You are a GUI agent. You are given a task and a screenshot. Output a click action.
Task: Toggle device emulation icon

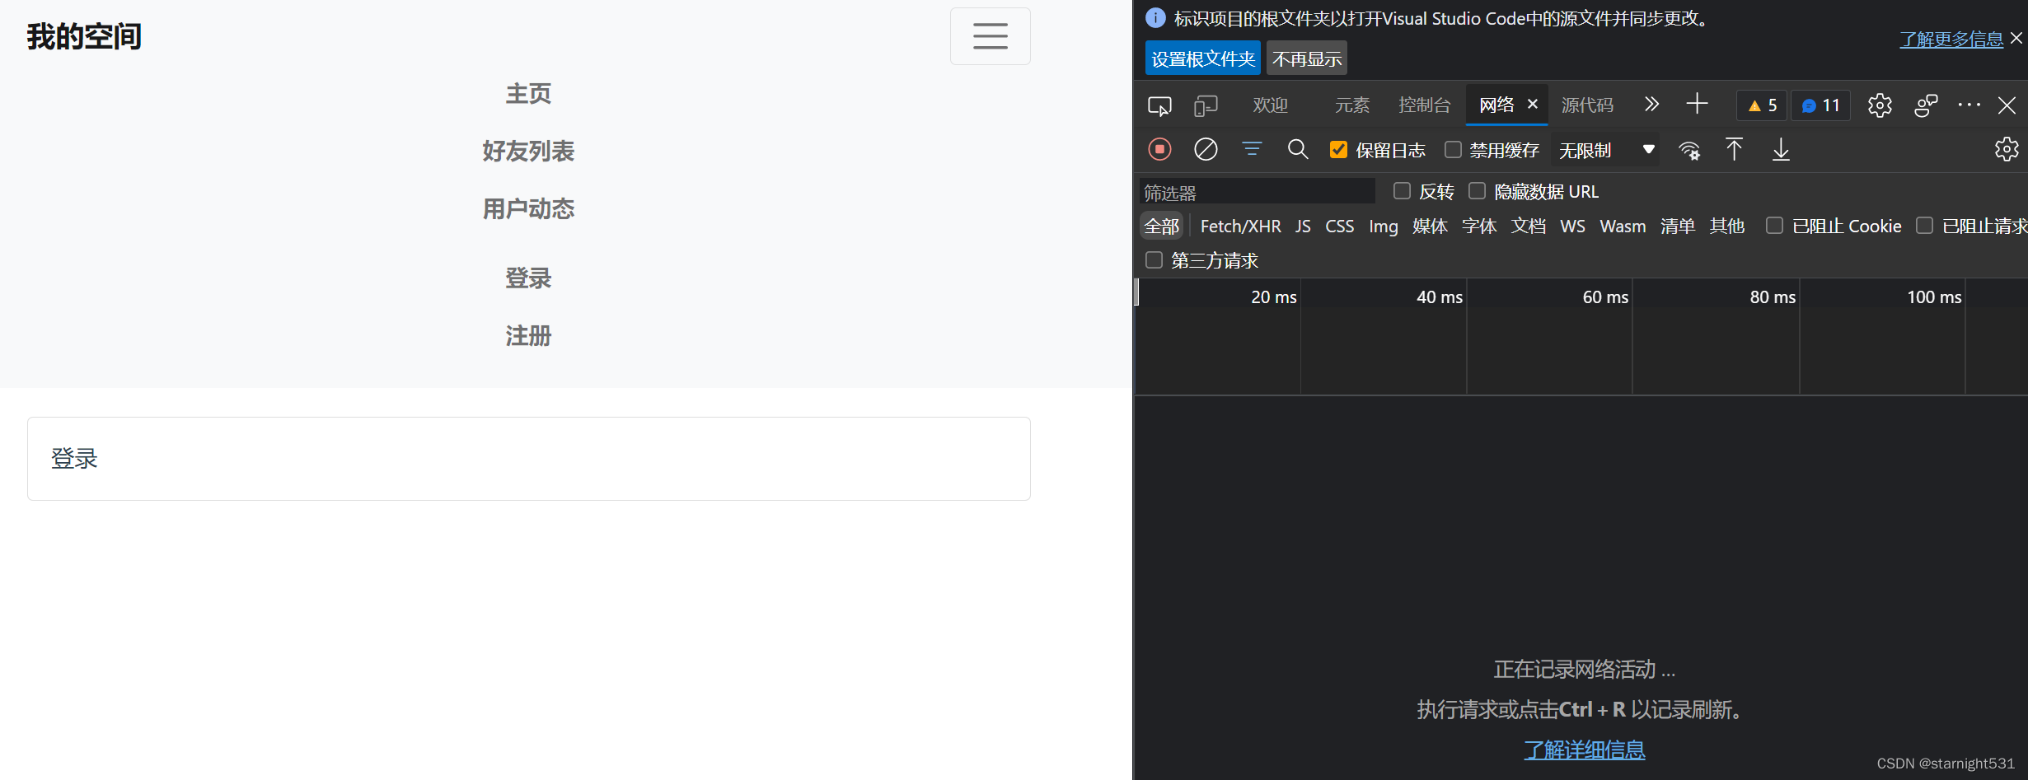click(x=1206, y=105)
